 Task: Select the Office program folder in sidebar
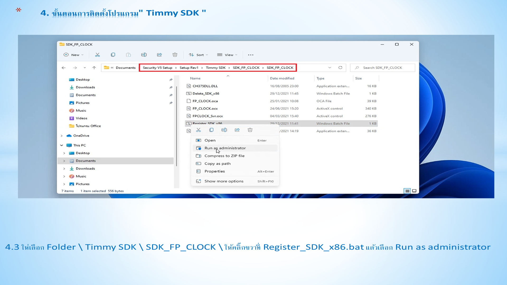click(x=88, y=126)
